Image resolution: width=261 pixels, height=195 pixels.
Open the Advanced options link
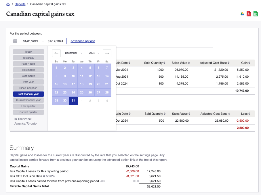click(83, 41)
